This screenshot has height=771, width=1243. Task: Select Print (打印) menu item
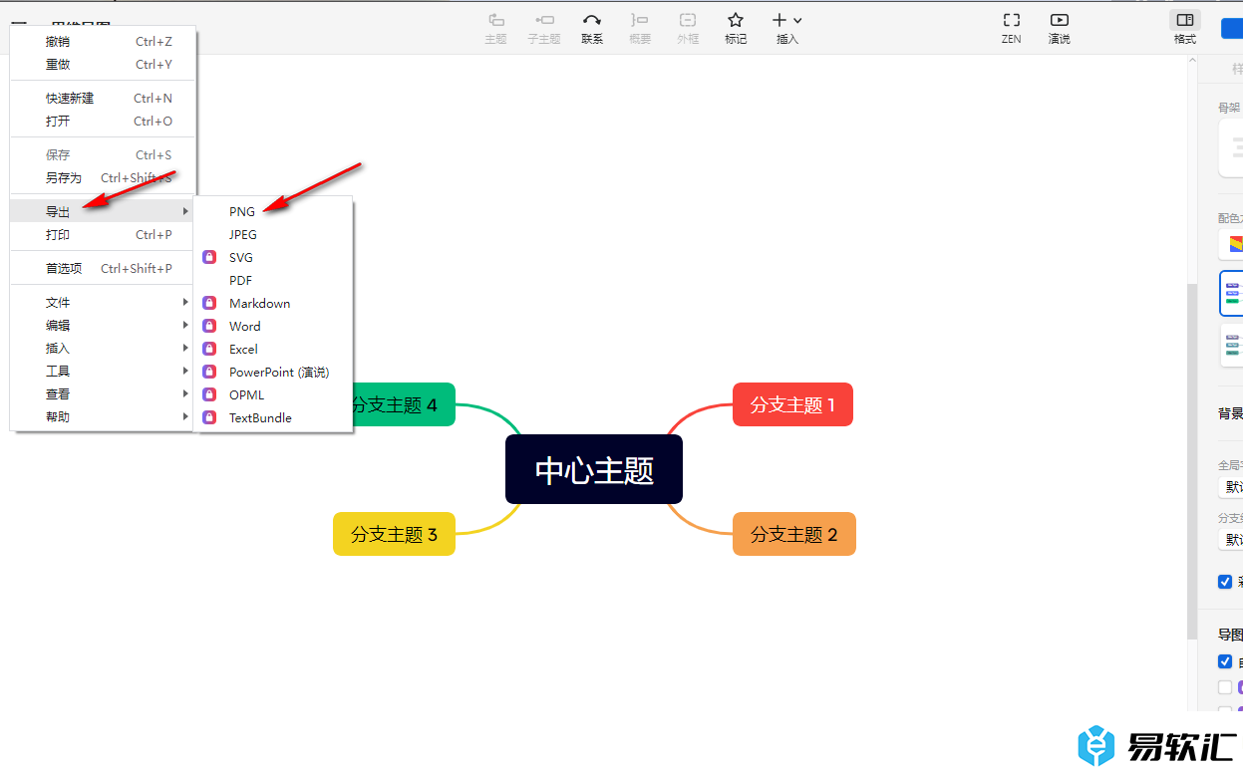pyautogui.click(x=103, y=234)
